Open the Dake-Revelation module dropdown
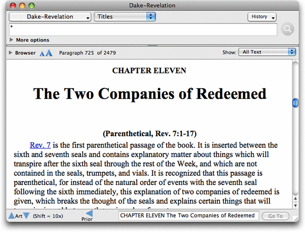 50,17
